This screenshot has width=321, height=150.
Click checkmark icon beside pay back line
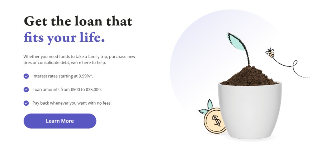26,103
